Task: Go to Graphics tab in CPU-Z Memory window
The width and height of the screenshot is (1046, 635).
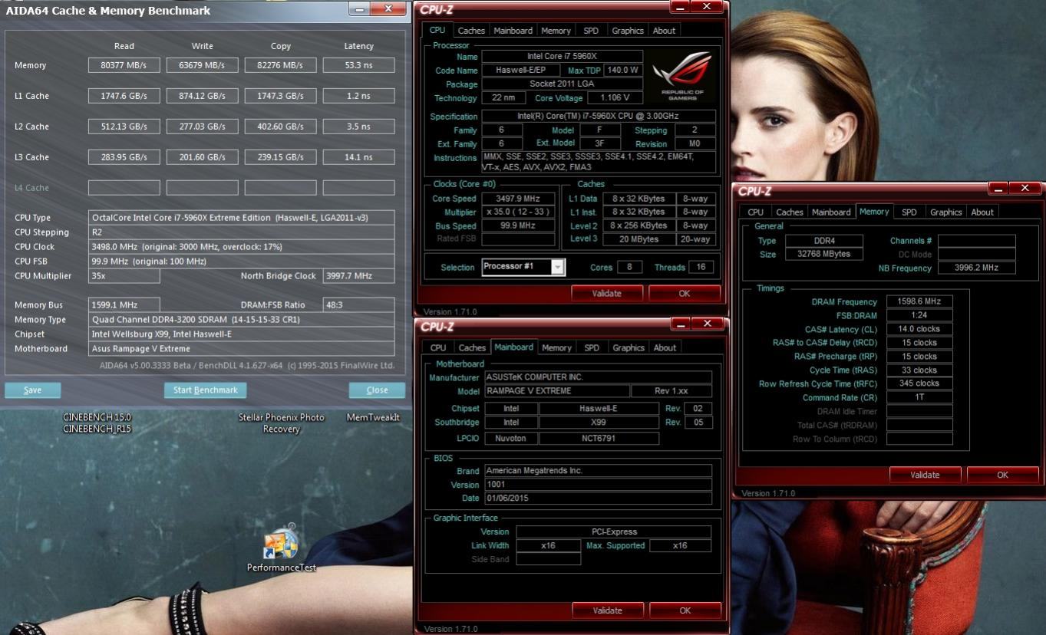Action: click(x=946, y=212)
